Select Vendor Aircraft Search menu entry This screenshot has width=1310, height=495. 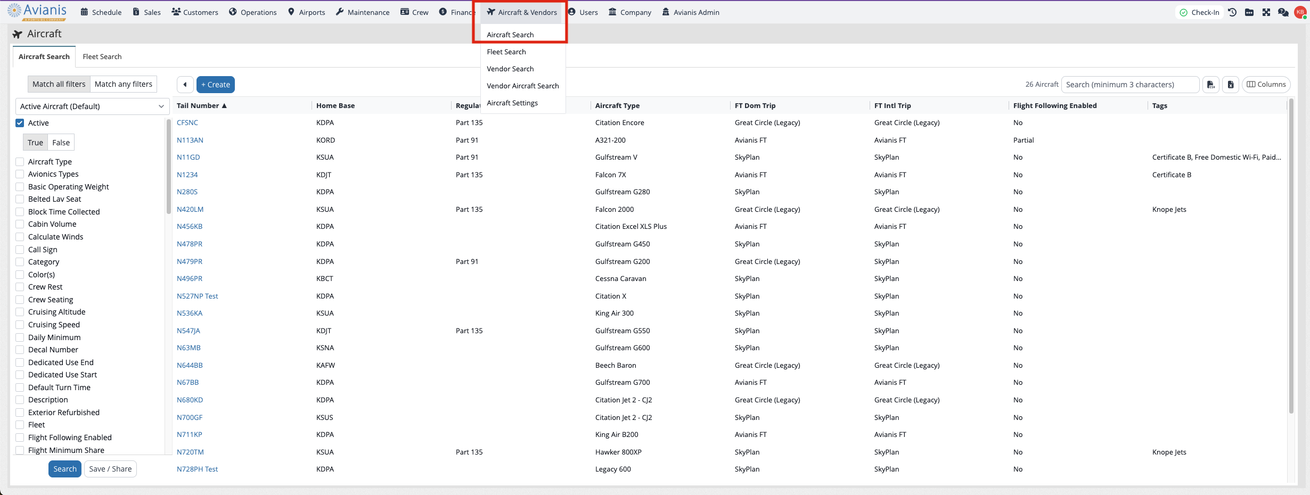click(523, 86)
